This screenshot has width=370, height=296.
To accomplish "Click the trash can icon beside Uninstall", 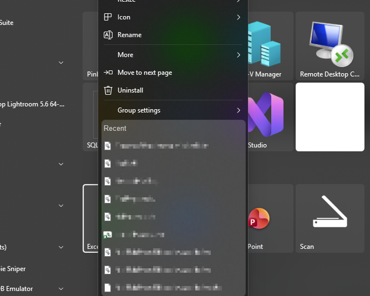I will coord(108,90).
